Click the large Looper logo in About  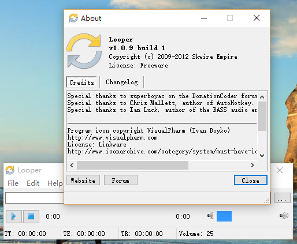(x=84, y=51)
